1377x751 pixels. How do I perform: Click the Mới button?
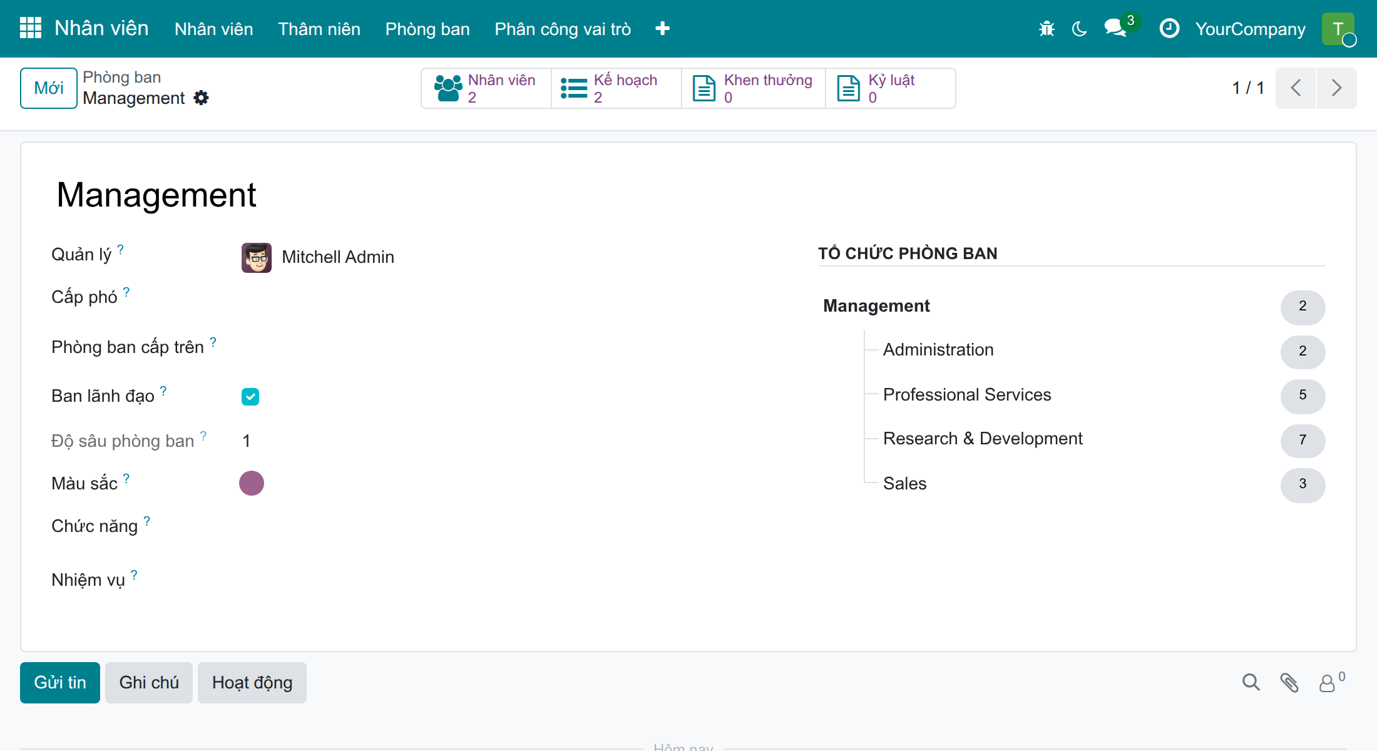(x=49, y=88)
